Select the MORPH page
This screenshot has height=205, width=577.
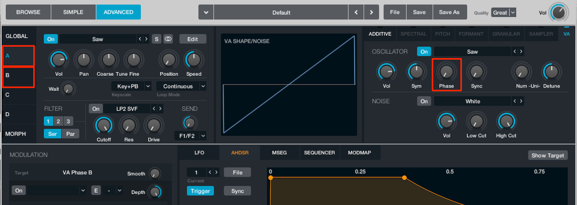pyautogui.click(x=16, y=134)
